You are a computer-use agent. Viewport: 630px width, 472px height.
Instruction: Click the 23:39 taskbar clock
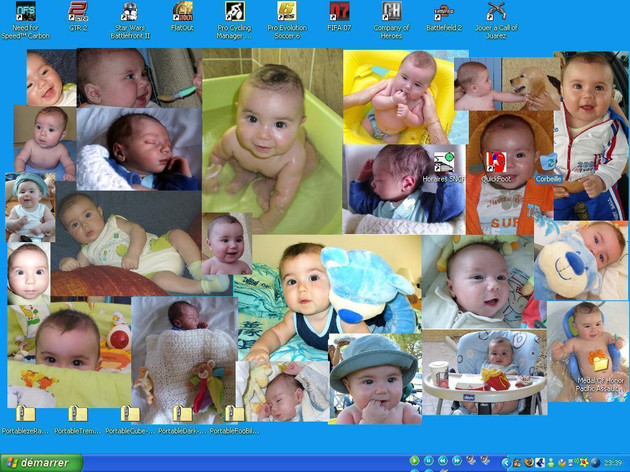coord(613,463)
